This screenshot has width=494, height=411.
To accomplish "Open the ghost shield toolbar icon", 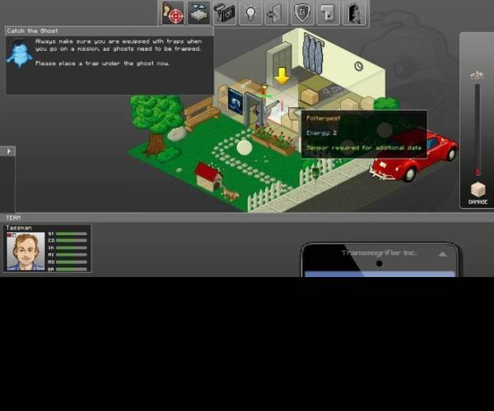I will tap(302, 13).
